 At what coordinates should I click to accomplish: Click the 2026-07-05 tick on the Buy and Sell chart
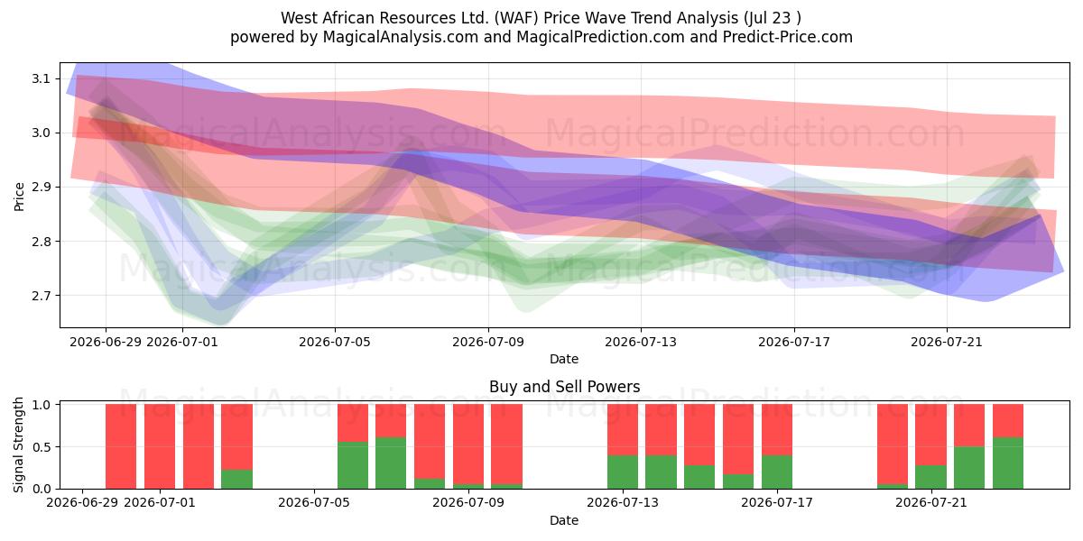[x=314, y=503]
